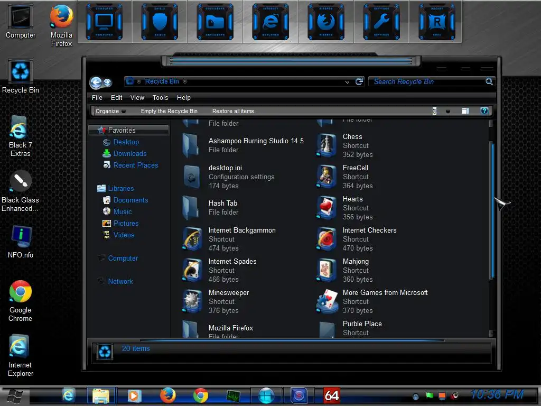The height and width of the screenshot is (406, 541).
Task: Click the taskbar clock showing 10:36 PM
Action: (497, 394)
